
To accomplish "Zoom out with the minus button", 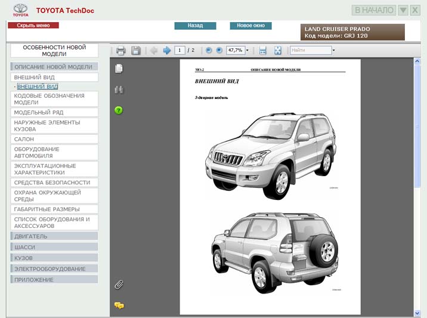I will tap(209, 50).
